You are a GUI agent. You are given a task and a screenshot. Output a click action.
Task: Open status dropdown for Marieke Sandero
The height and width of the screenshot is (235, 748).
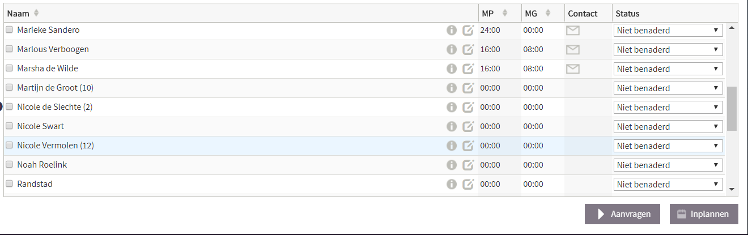tap(668, 31)
